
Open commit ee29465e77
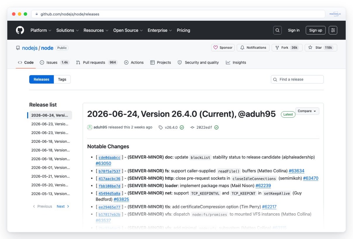[x=109, y=207]
